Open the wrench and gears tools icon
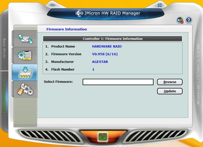Screen dimensions: 203x147 pyautogui.click(x=25, y=89)
